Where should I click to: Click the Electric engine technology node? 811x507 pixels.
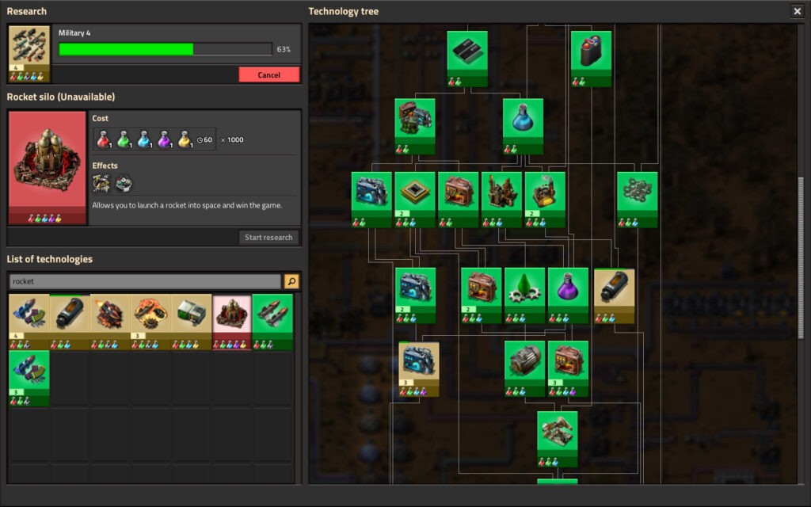pyautogui.click(x=524, y=364)
